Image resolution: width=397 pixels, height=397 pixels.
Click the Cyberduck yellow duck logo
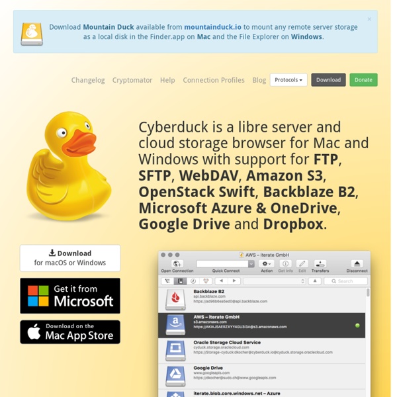coord(68,166)
